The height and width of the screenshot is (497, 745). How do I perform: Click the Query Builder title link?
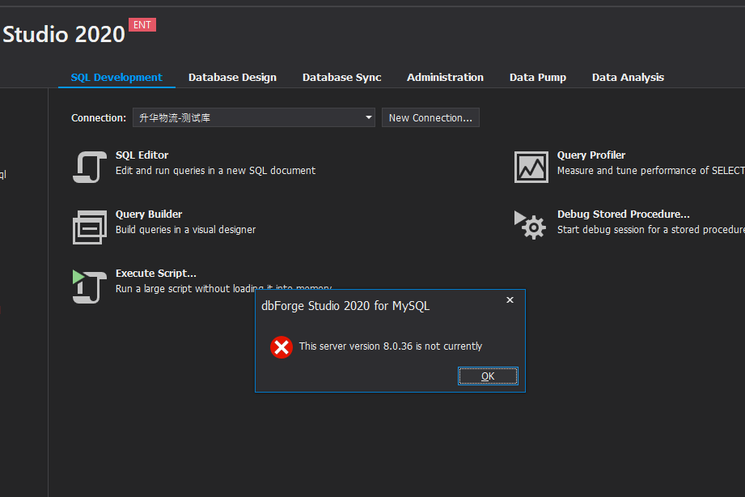tap(149, 214)
